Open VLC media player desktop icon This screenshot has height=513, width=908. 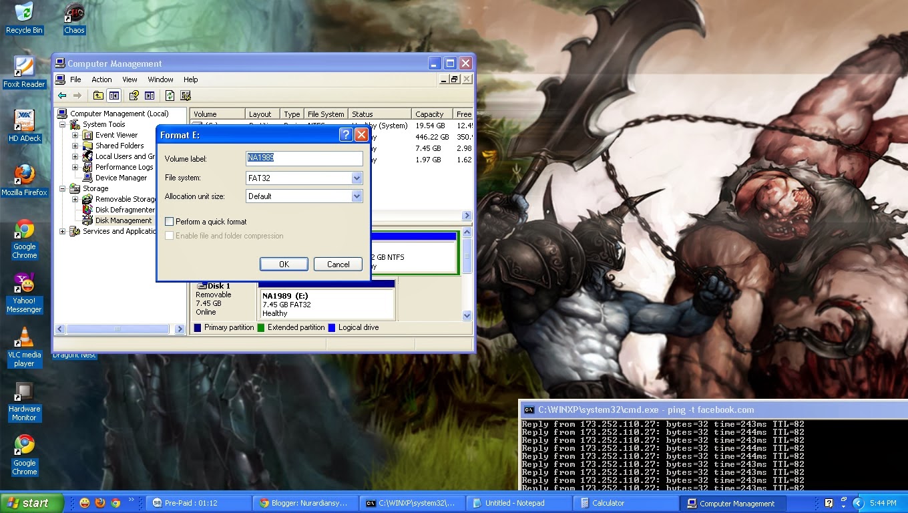pos(24,347)
